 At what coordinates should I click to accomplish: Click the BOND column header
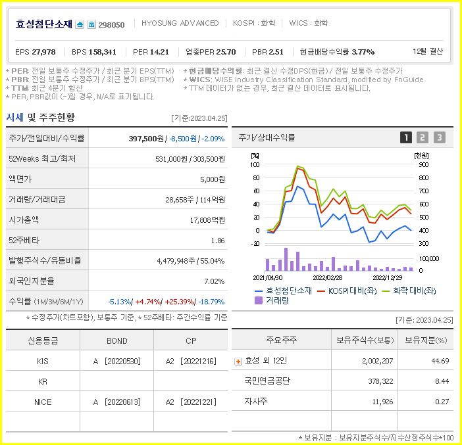[117, 340]
